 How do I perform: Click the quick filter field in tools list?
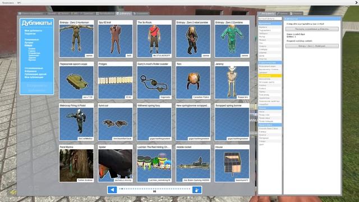click(270, 19)
